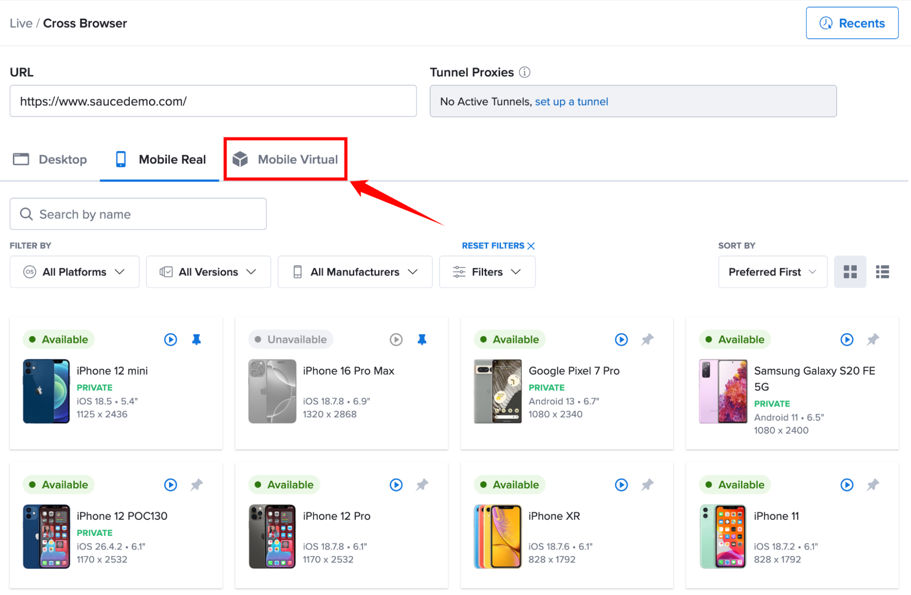Click the '1320 x 2868' resolution text
This screenshot has width=911, height=595.
coord(330,415)
